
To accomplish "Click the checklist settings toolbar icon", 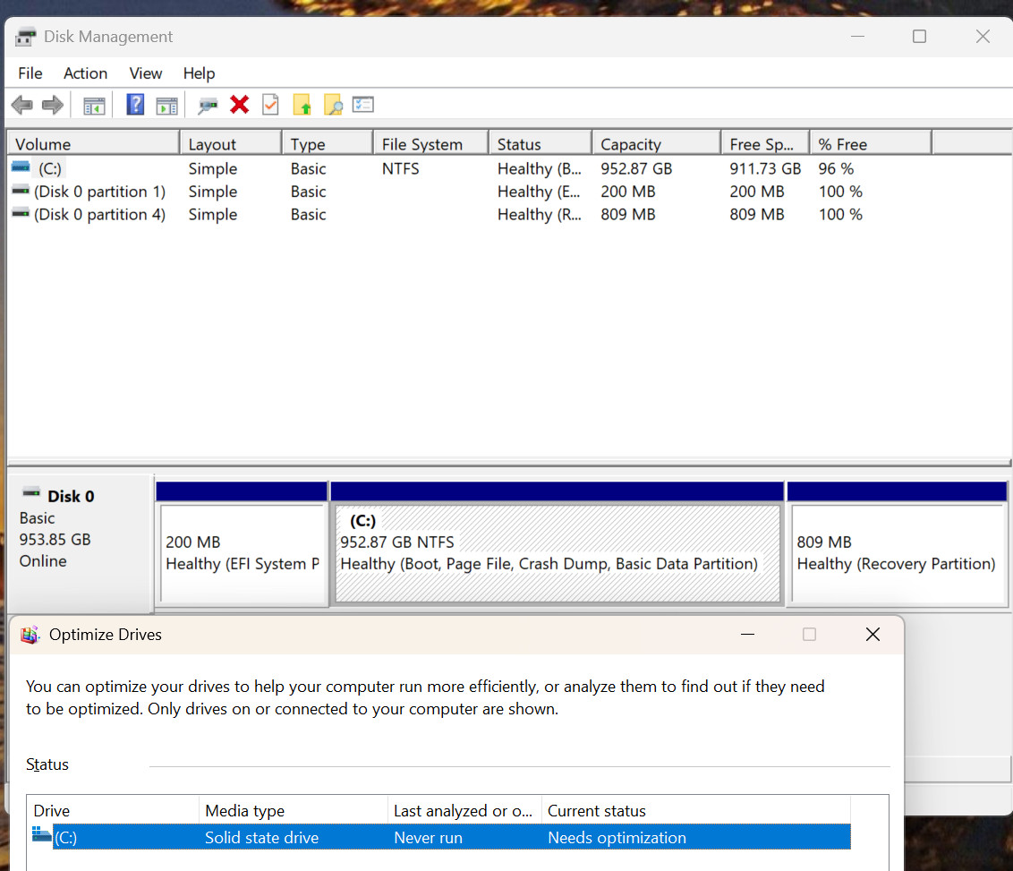I will 363,104.
